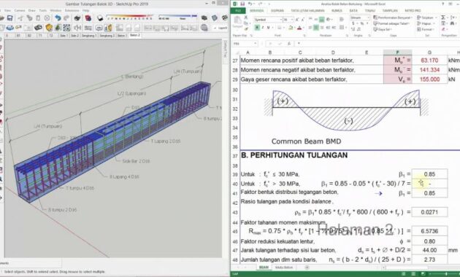Click the yellow shield icon in SketchUp toolbar
Viewport: 460px width, 277px height.
pos(49,28)
